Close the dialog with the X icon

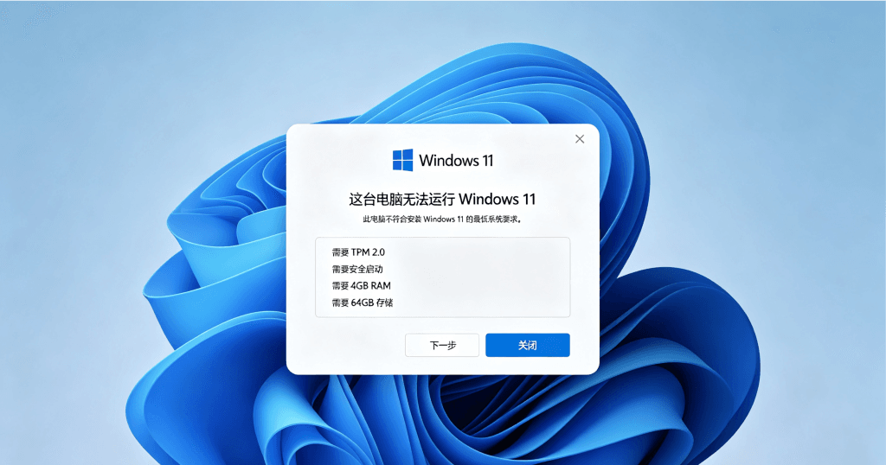[580, 139]
